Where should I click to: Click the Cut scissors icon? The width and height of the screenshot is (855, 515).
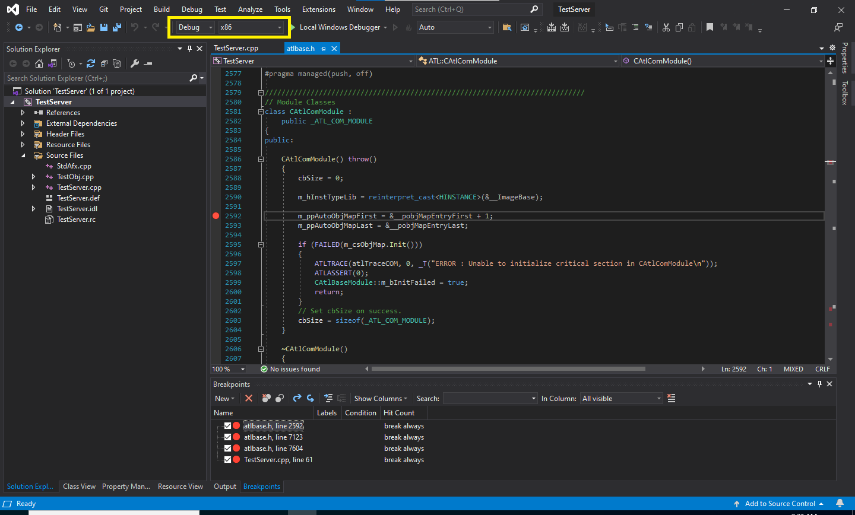pyautogui.click(x=666, y=27)
